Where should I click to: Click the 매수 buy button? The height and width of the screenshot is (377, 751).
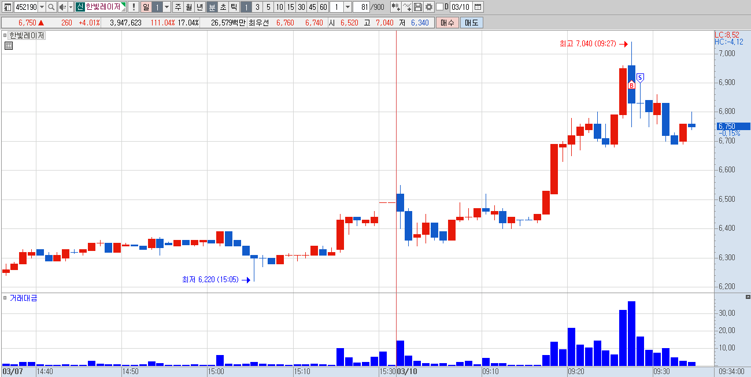(447, 23)
